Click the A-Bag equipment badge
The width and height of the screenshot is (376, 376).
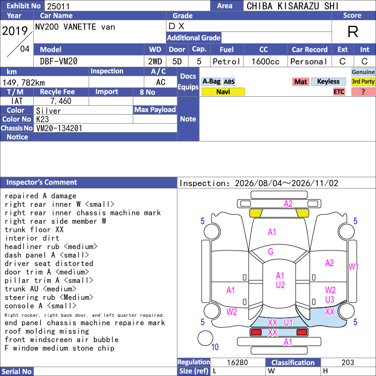click(x=211, y=82)
